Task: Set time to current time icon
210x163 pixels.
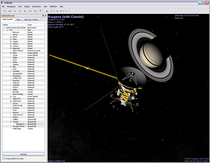Action: (x=40, y=11)
